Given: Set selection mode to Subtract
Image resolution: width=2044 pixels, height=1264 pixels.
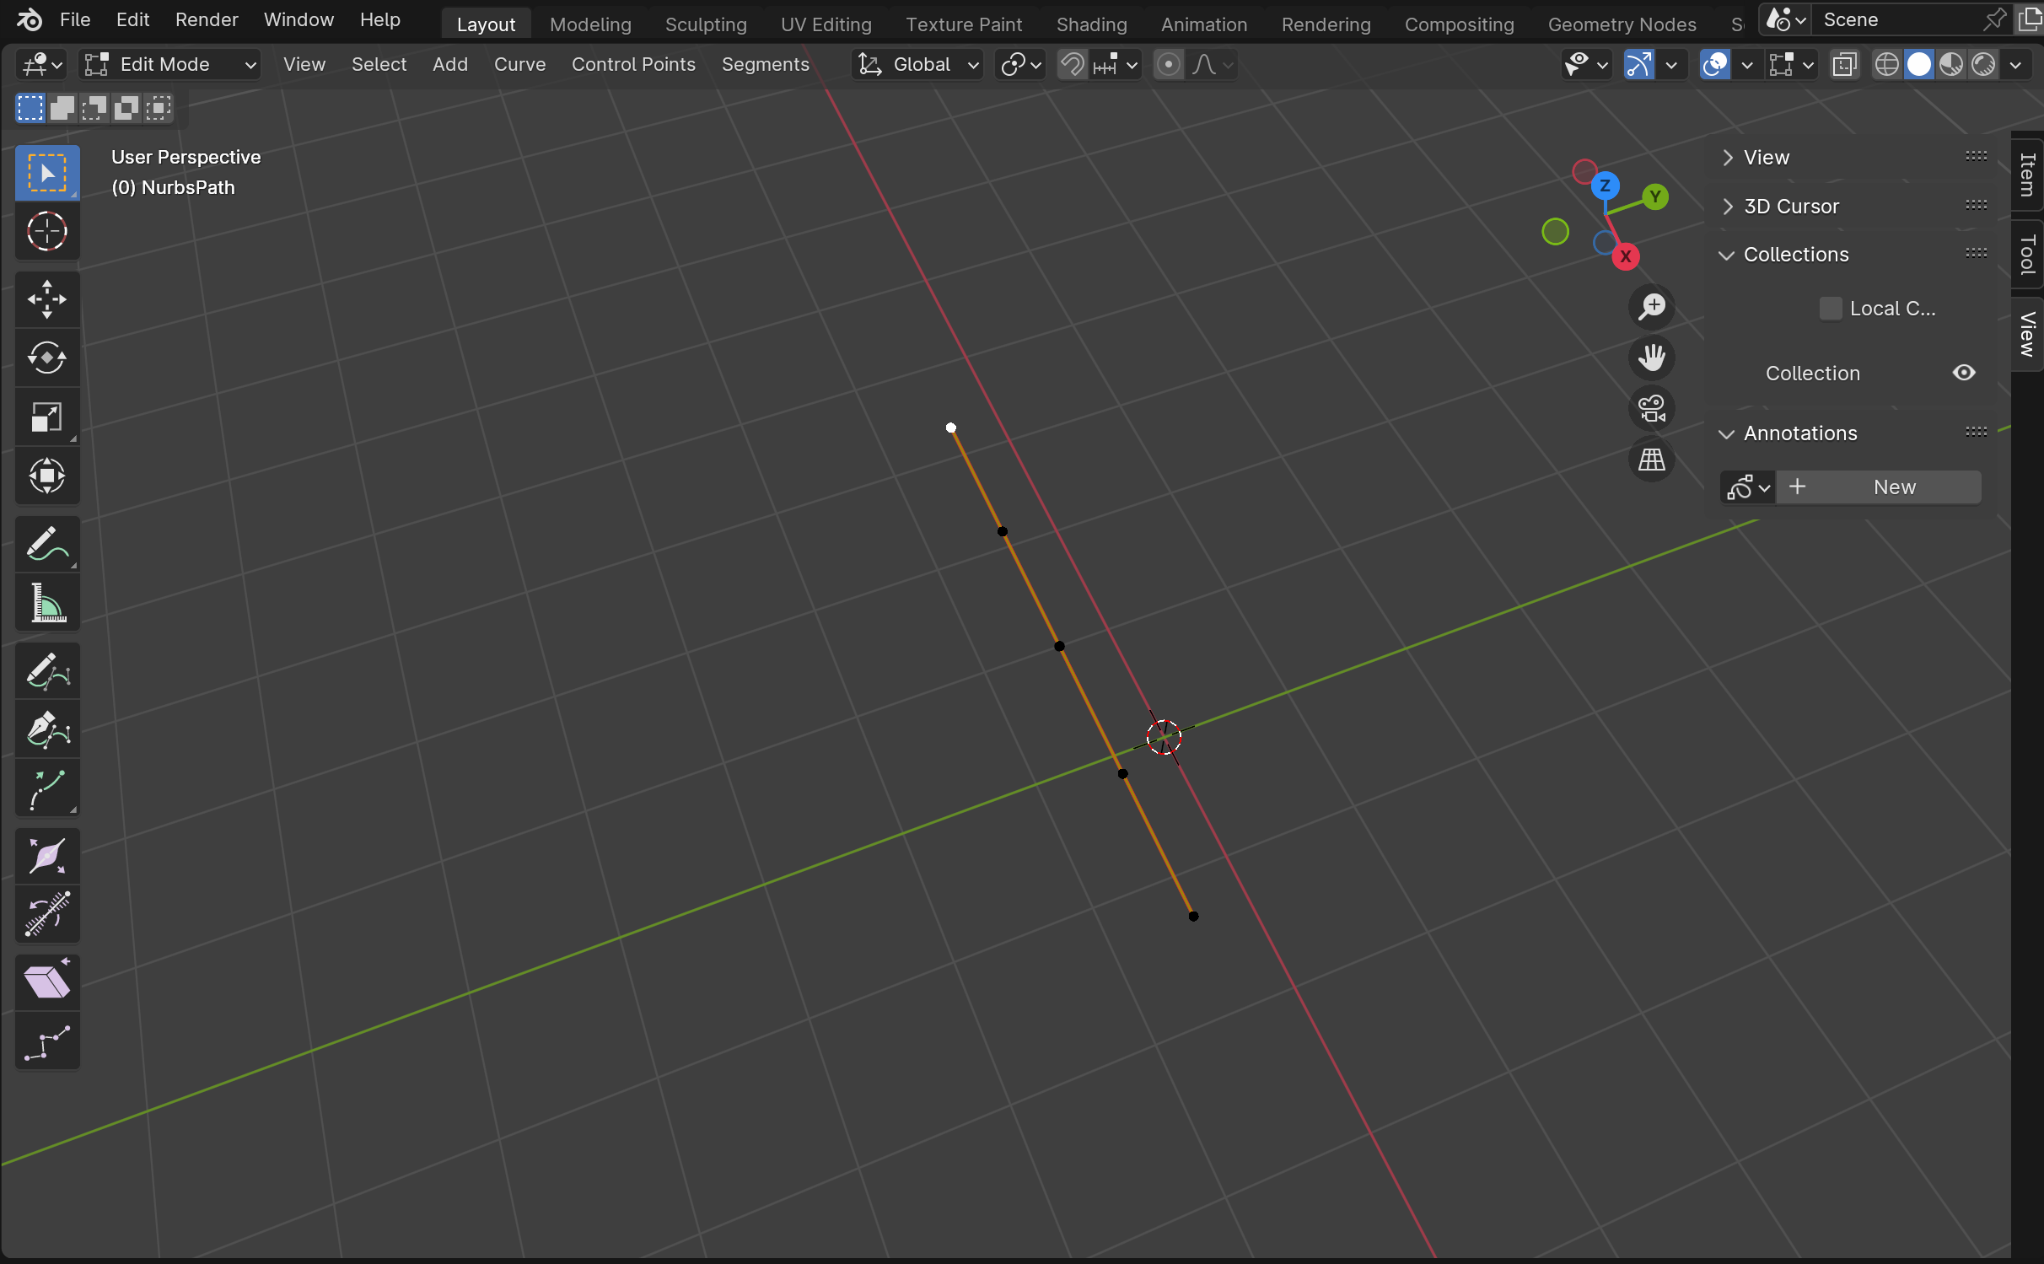Looking at the screenshot, I should pyautogui.click(x=94, y=108).
